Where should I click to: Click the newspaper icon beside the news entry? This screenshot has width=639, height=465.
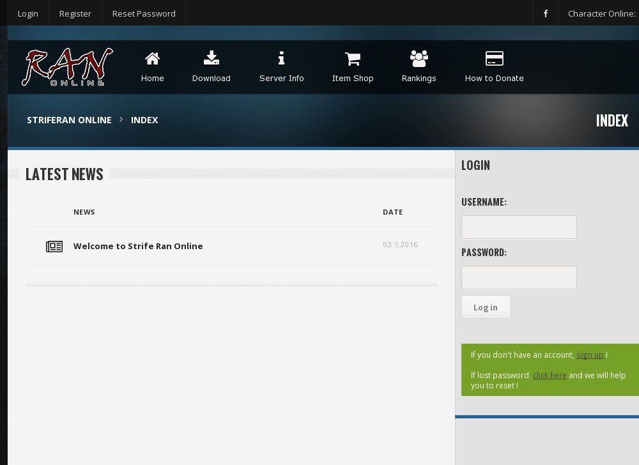pyautogui.click(x=54, y=247)
